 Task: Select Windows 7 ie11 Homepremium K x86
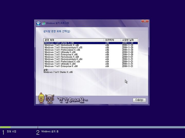click(x=91, y=48)
